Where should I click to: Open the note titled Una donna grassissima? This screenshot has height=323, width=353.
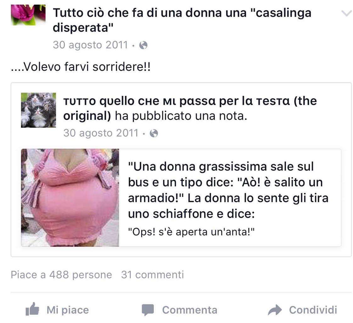[228, 190]
